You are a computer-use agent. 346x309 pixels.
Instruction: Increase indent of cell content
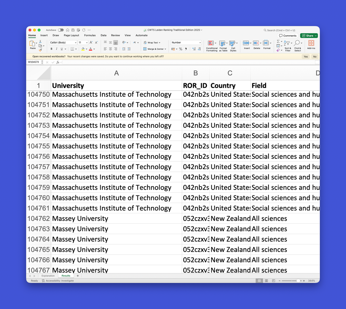[x=129, y=49]
